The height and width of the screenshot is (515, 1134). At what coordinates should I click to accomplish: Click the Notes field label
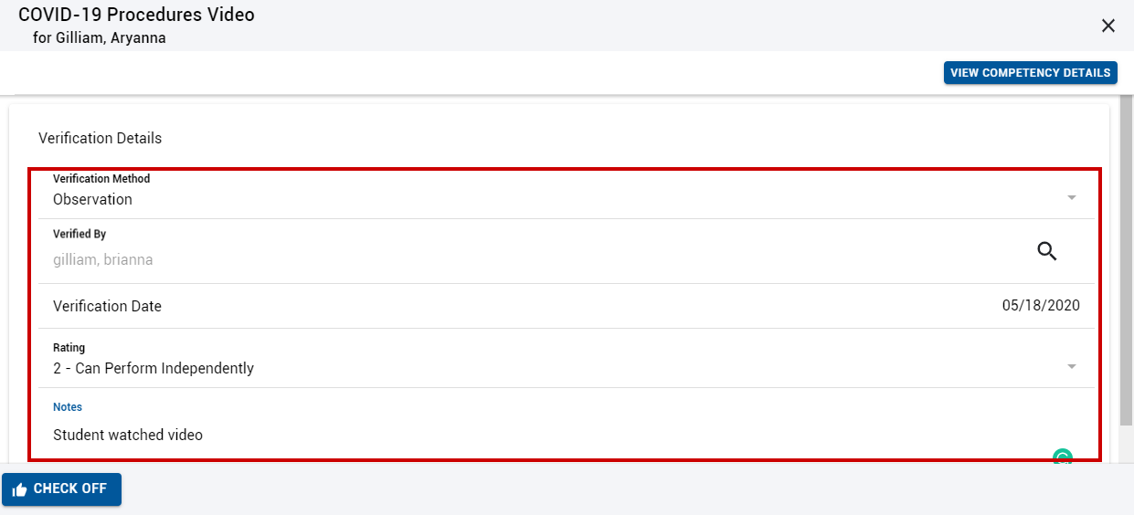68,407
